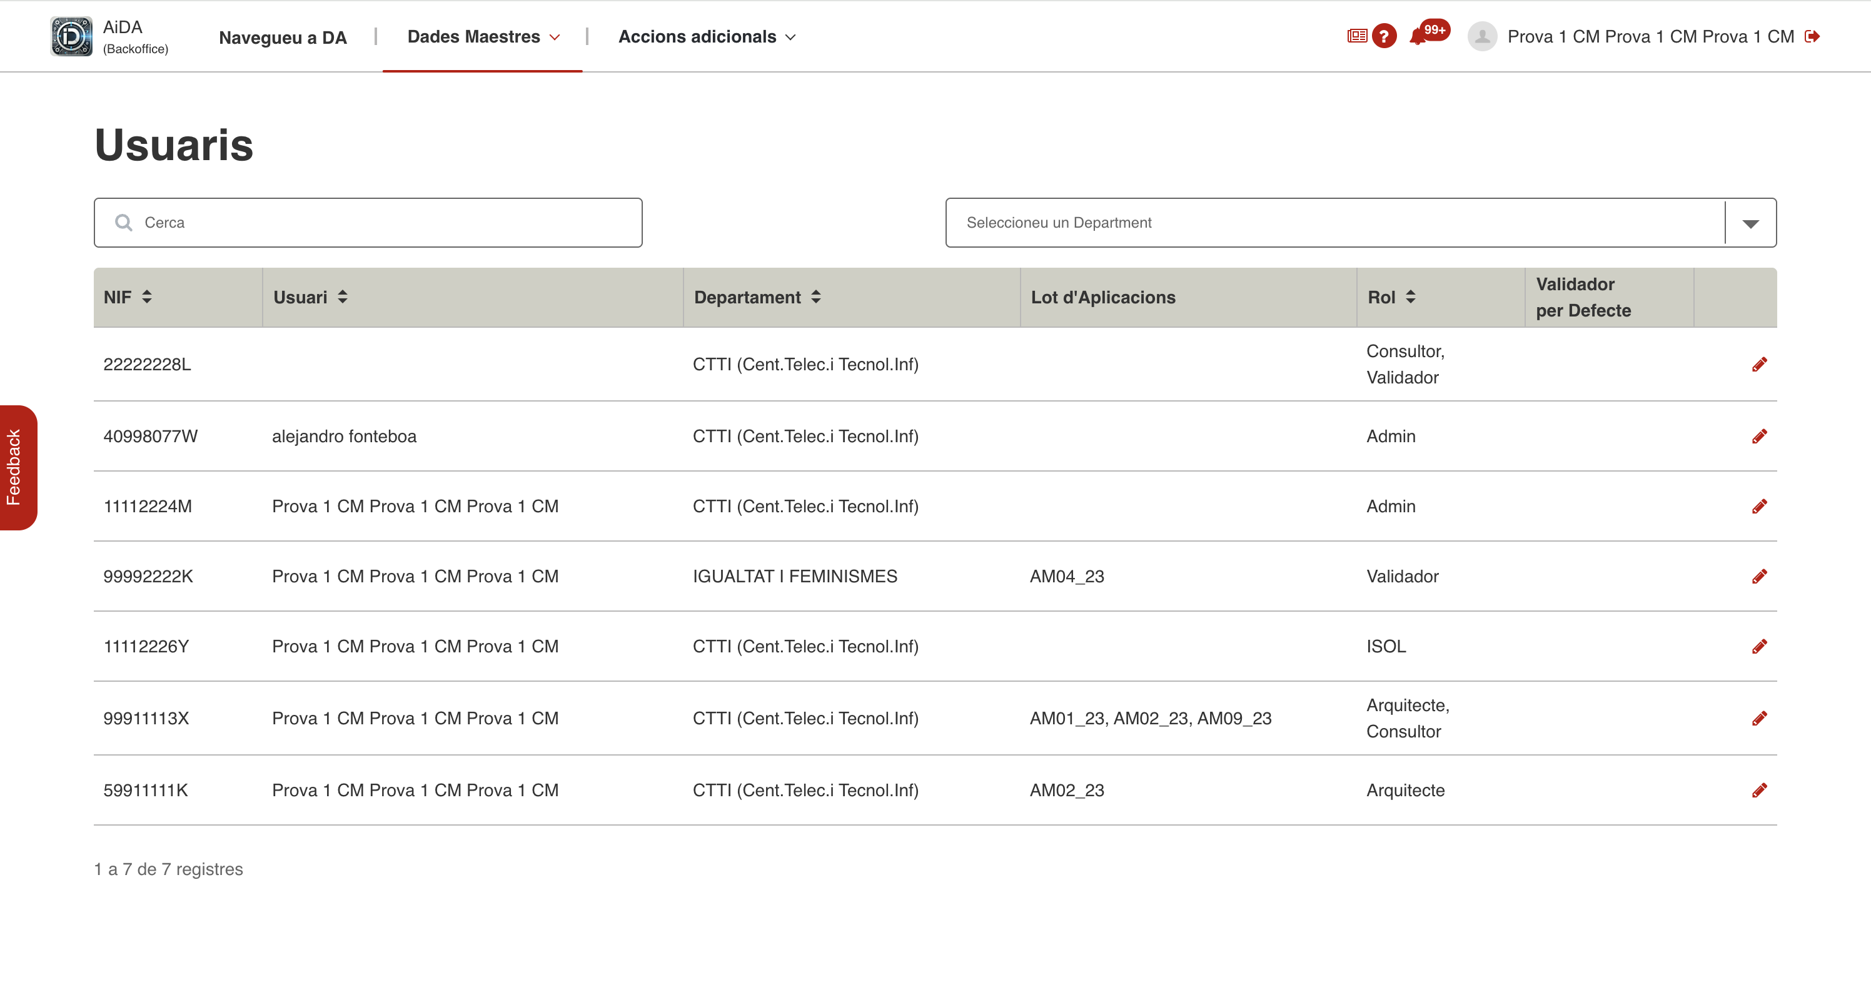Screen dimensions: 1871x1002
Task: Edit ISOL user 11112226Y
Action: 1758,646
